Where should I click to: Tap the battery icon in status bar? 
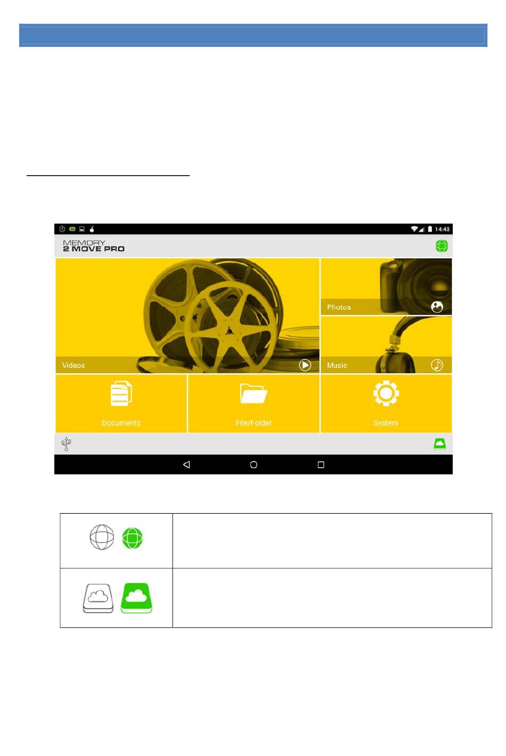click(430, 229)
